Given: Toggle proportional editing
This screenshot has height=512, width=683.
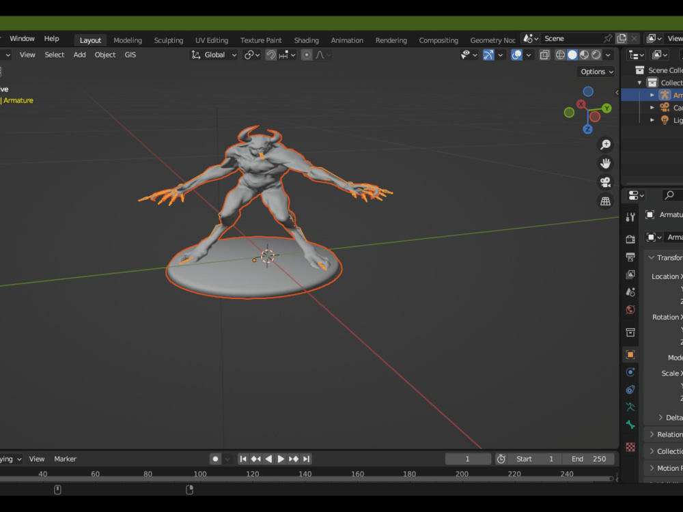Looking at the screenshot, I should point(307,55).
